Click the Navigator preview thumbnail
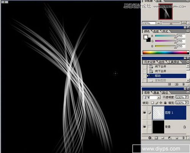The width and height of the screenshot is (190, 153). 166,12
